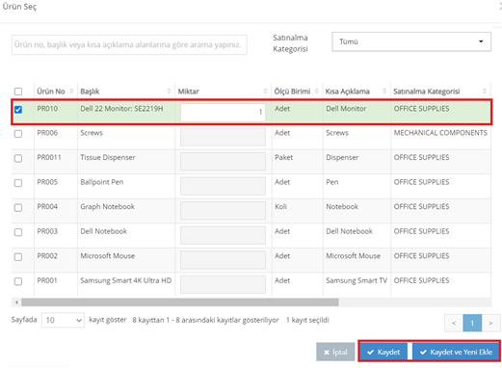Select the 'Graph Notebook' title cell

[107, 207]
